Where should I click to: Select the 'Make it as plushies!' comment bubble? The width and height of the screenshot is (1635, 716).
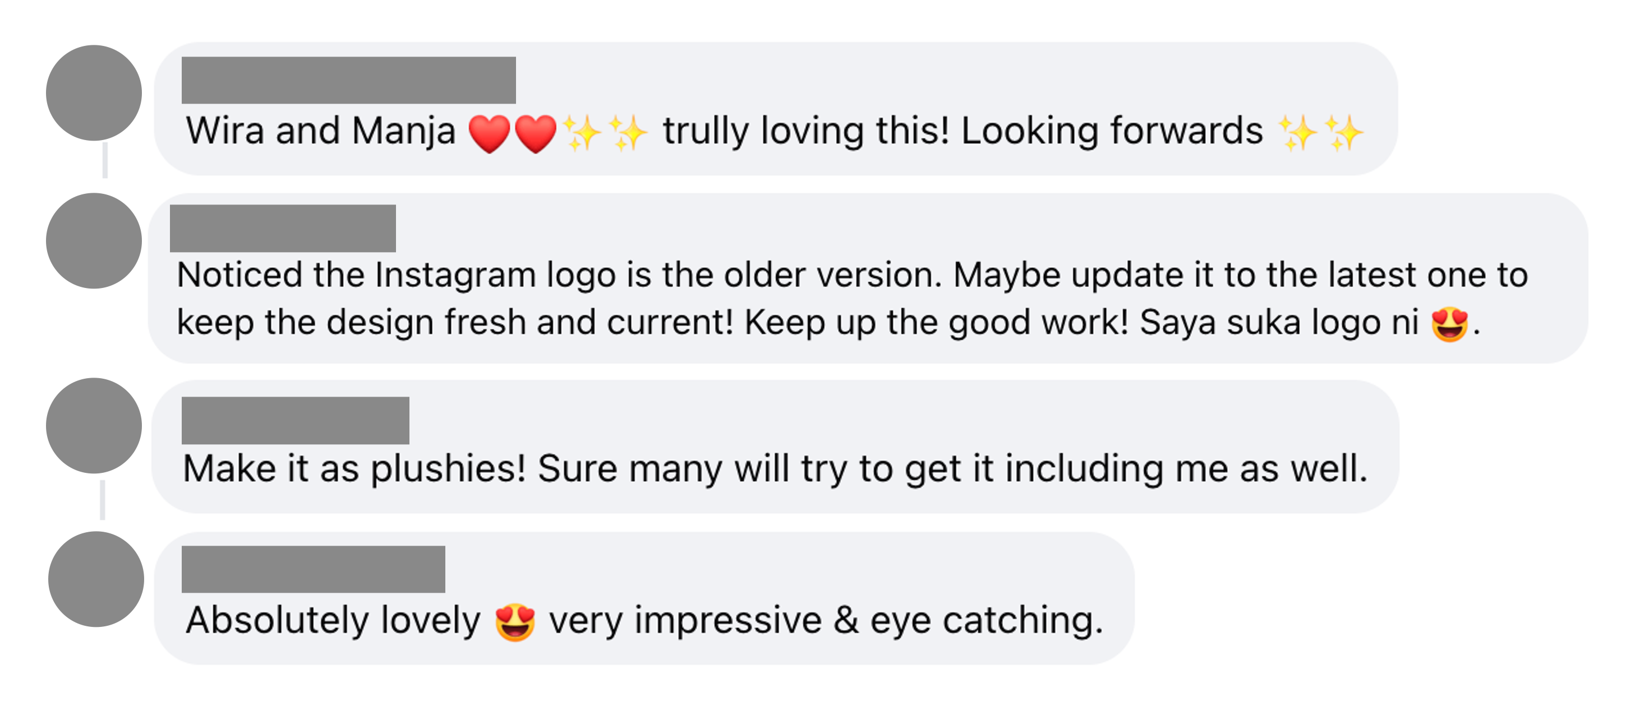(776, 447)
